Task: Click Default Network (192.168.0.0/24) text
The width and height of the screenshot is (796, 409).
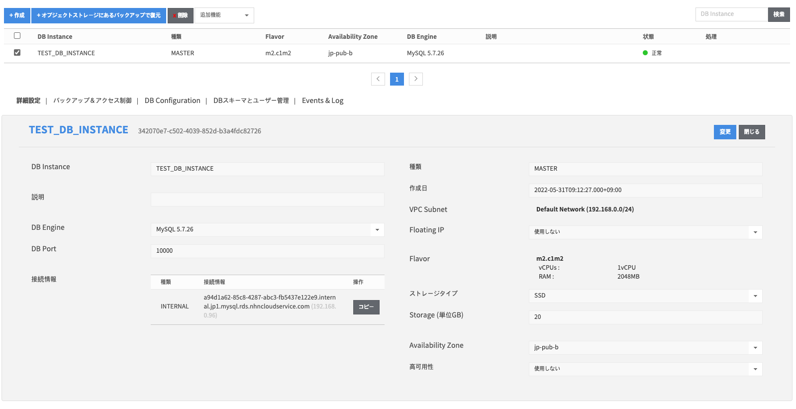Action: click(x=585, y=209)
